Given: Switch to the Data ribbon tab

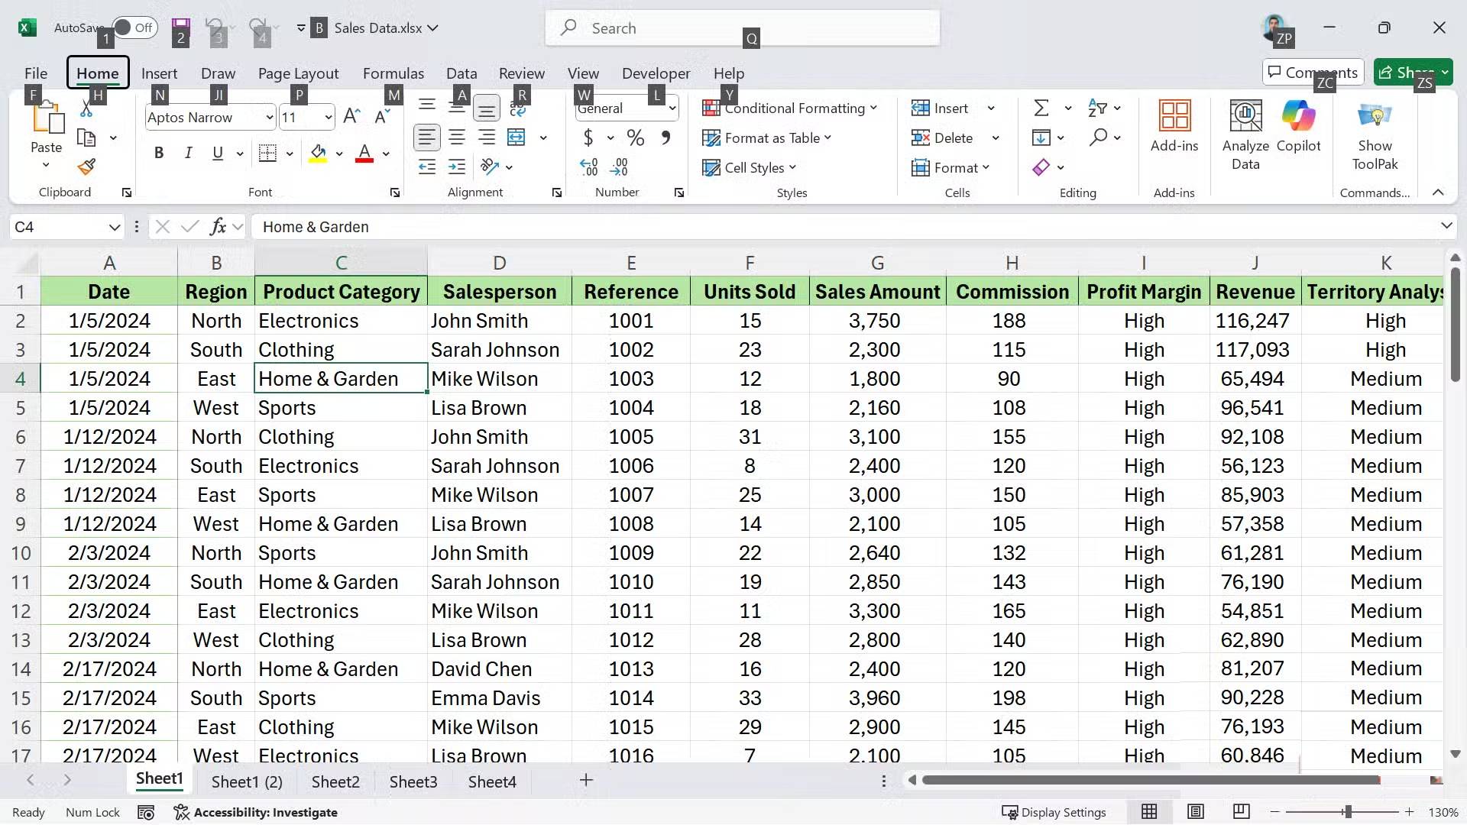Looking at the screenshot, I should click(461, 73).
